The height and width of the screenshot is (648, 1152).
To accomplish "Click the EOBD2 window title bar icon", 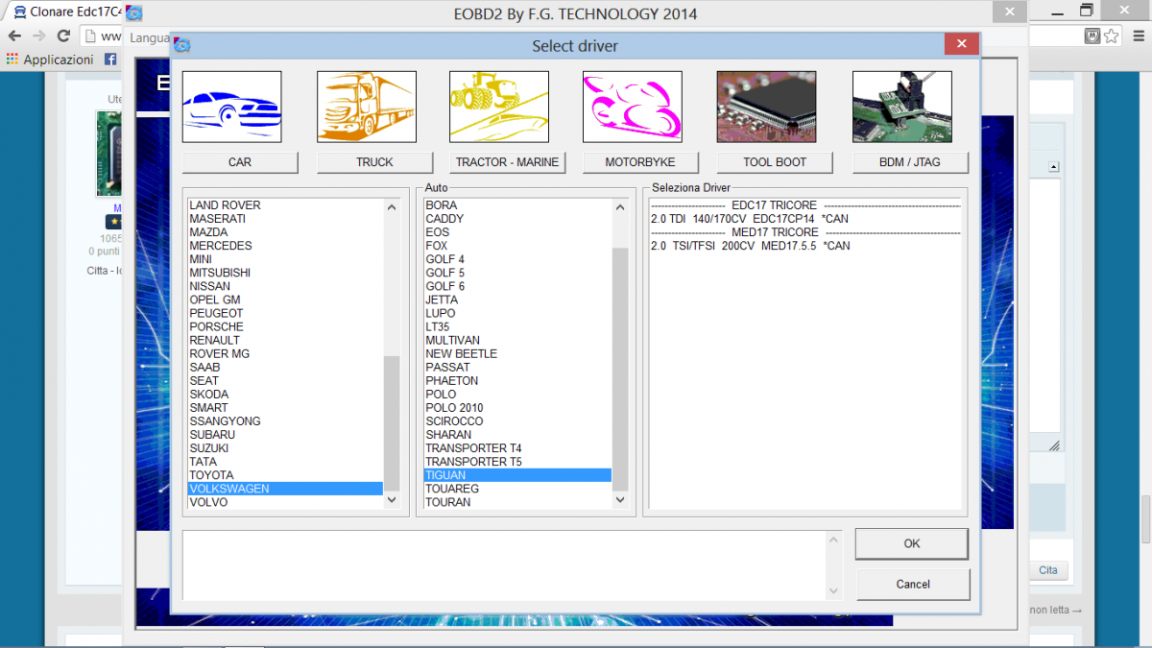I will coord(134,13).
